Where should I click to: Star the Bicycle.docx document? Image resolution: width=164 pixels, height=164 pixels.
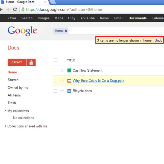[62, 91]
